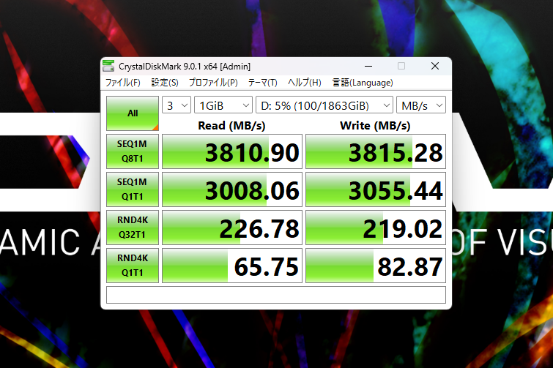Open the 設定(S) menu
The image size is (553, 368).
[165, 83]
